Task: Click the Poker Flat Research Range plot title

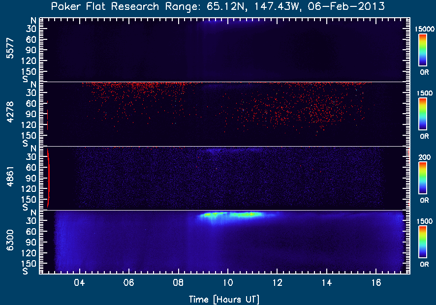Action: coord(218,6)
